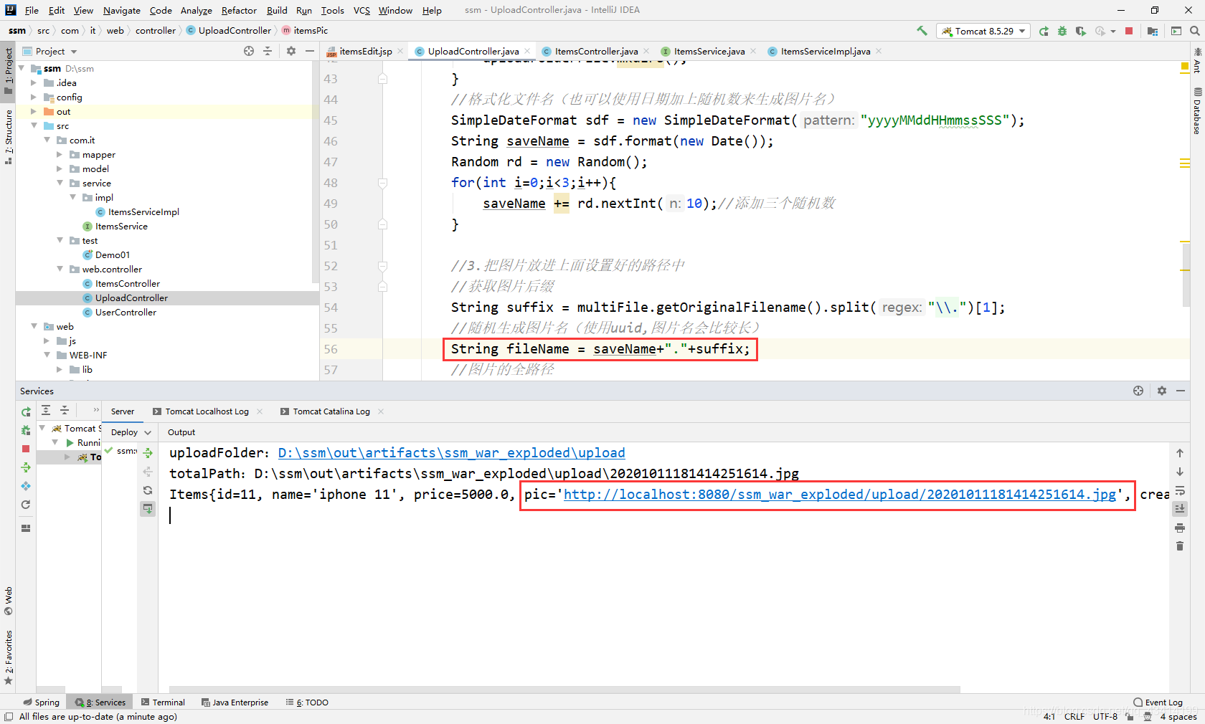Expand the lib folder
Viewport: 1205px width, 724px height.
(60, 370)
